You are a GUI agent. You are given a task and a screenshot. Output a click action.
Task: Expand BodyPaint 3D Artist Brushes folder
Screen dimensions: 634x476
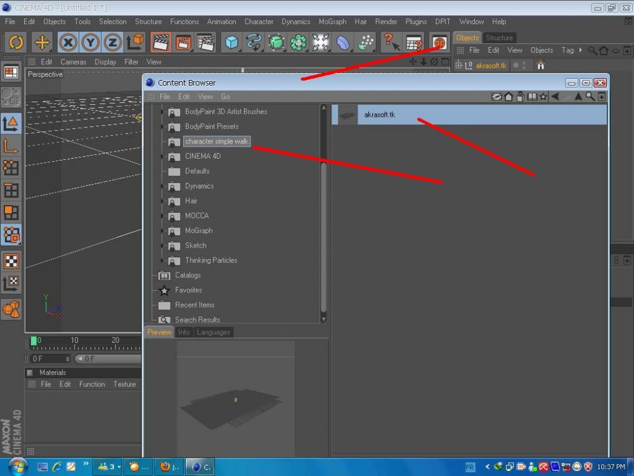coord(162,112)
